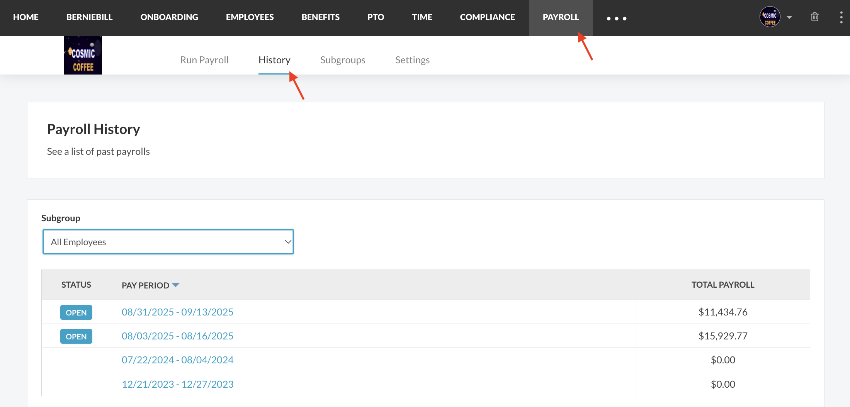Click the Cosmic Coffee profile avatar
This screenshot has width=850, height=407.
770,17
